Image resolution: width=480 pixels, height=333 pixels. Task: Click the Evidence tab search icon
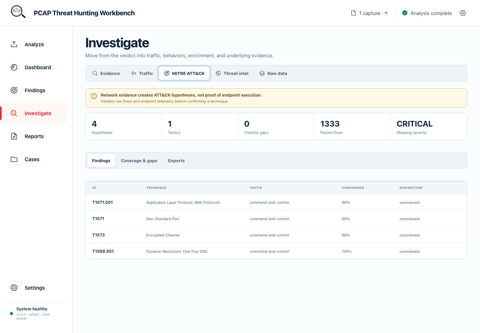[95, 73]
